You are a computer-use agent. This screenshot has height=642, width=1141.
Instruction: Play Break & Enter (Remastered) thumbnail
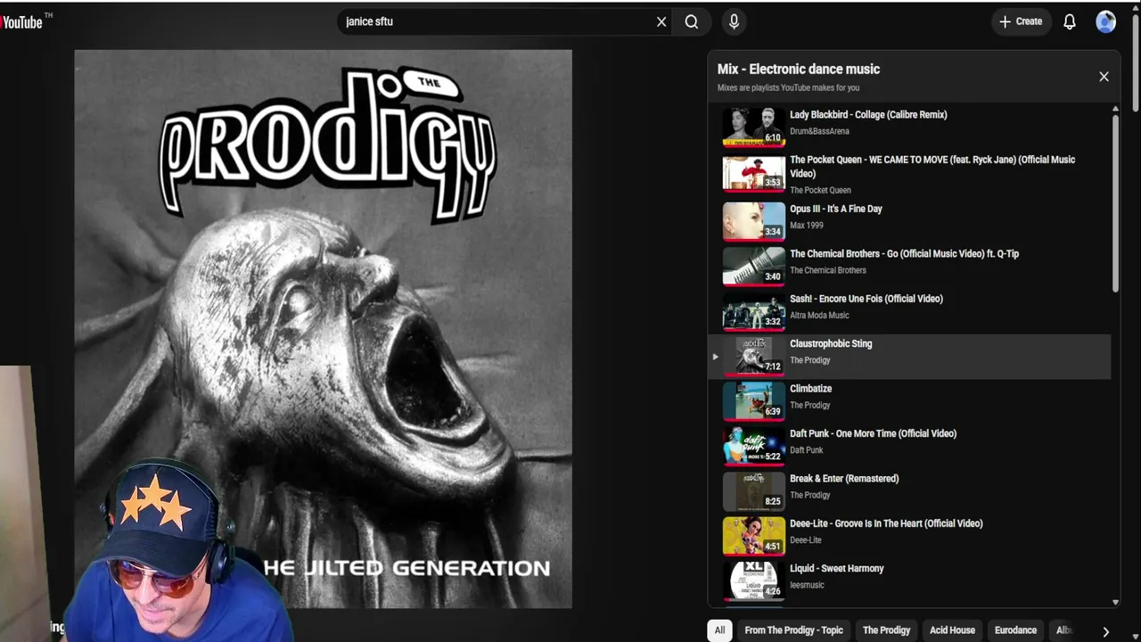753,491
